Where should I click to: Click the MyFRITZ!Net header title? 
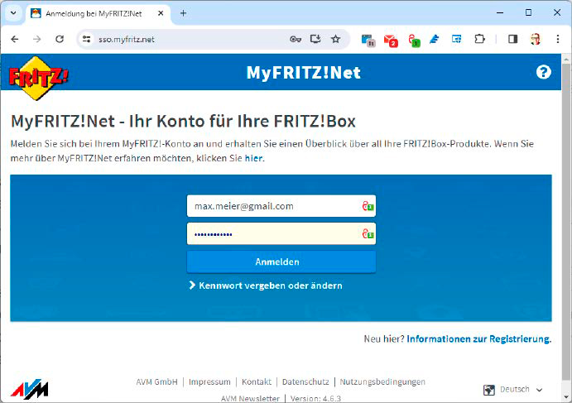(303, 72)
